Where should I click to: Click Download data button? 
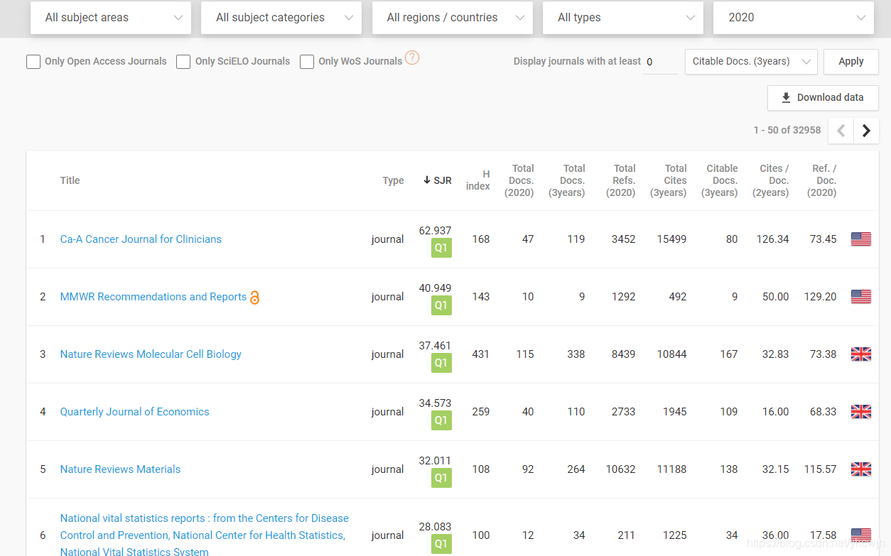823,98
